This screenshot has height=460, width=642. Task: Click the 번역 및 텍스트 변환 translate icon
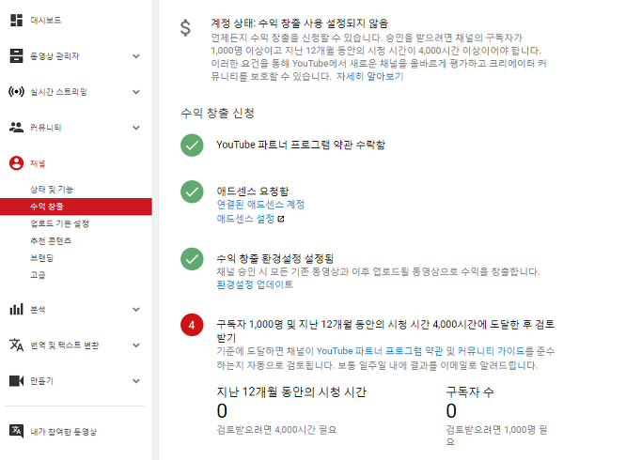click(x=16, y=345)
